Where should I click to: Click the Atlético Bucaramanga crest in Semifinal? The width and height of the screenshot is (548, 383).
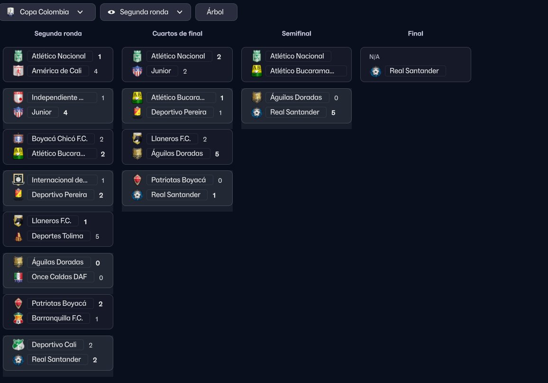coord(257,71)
